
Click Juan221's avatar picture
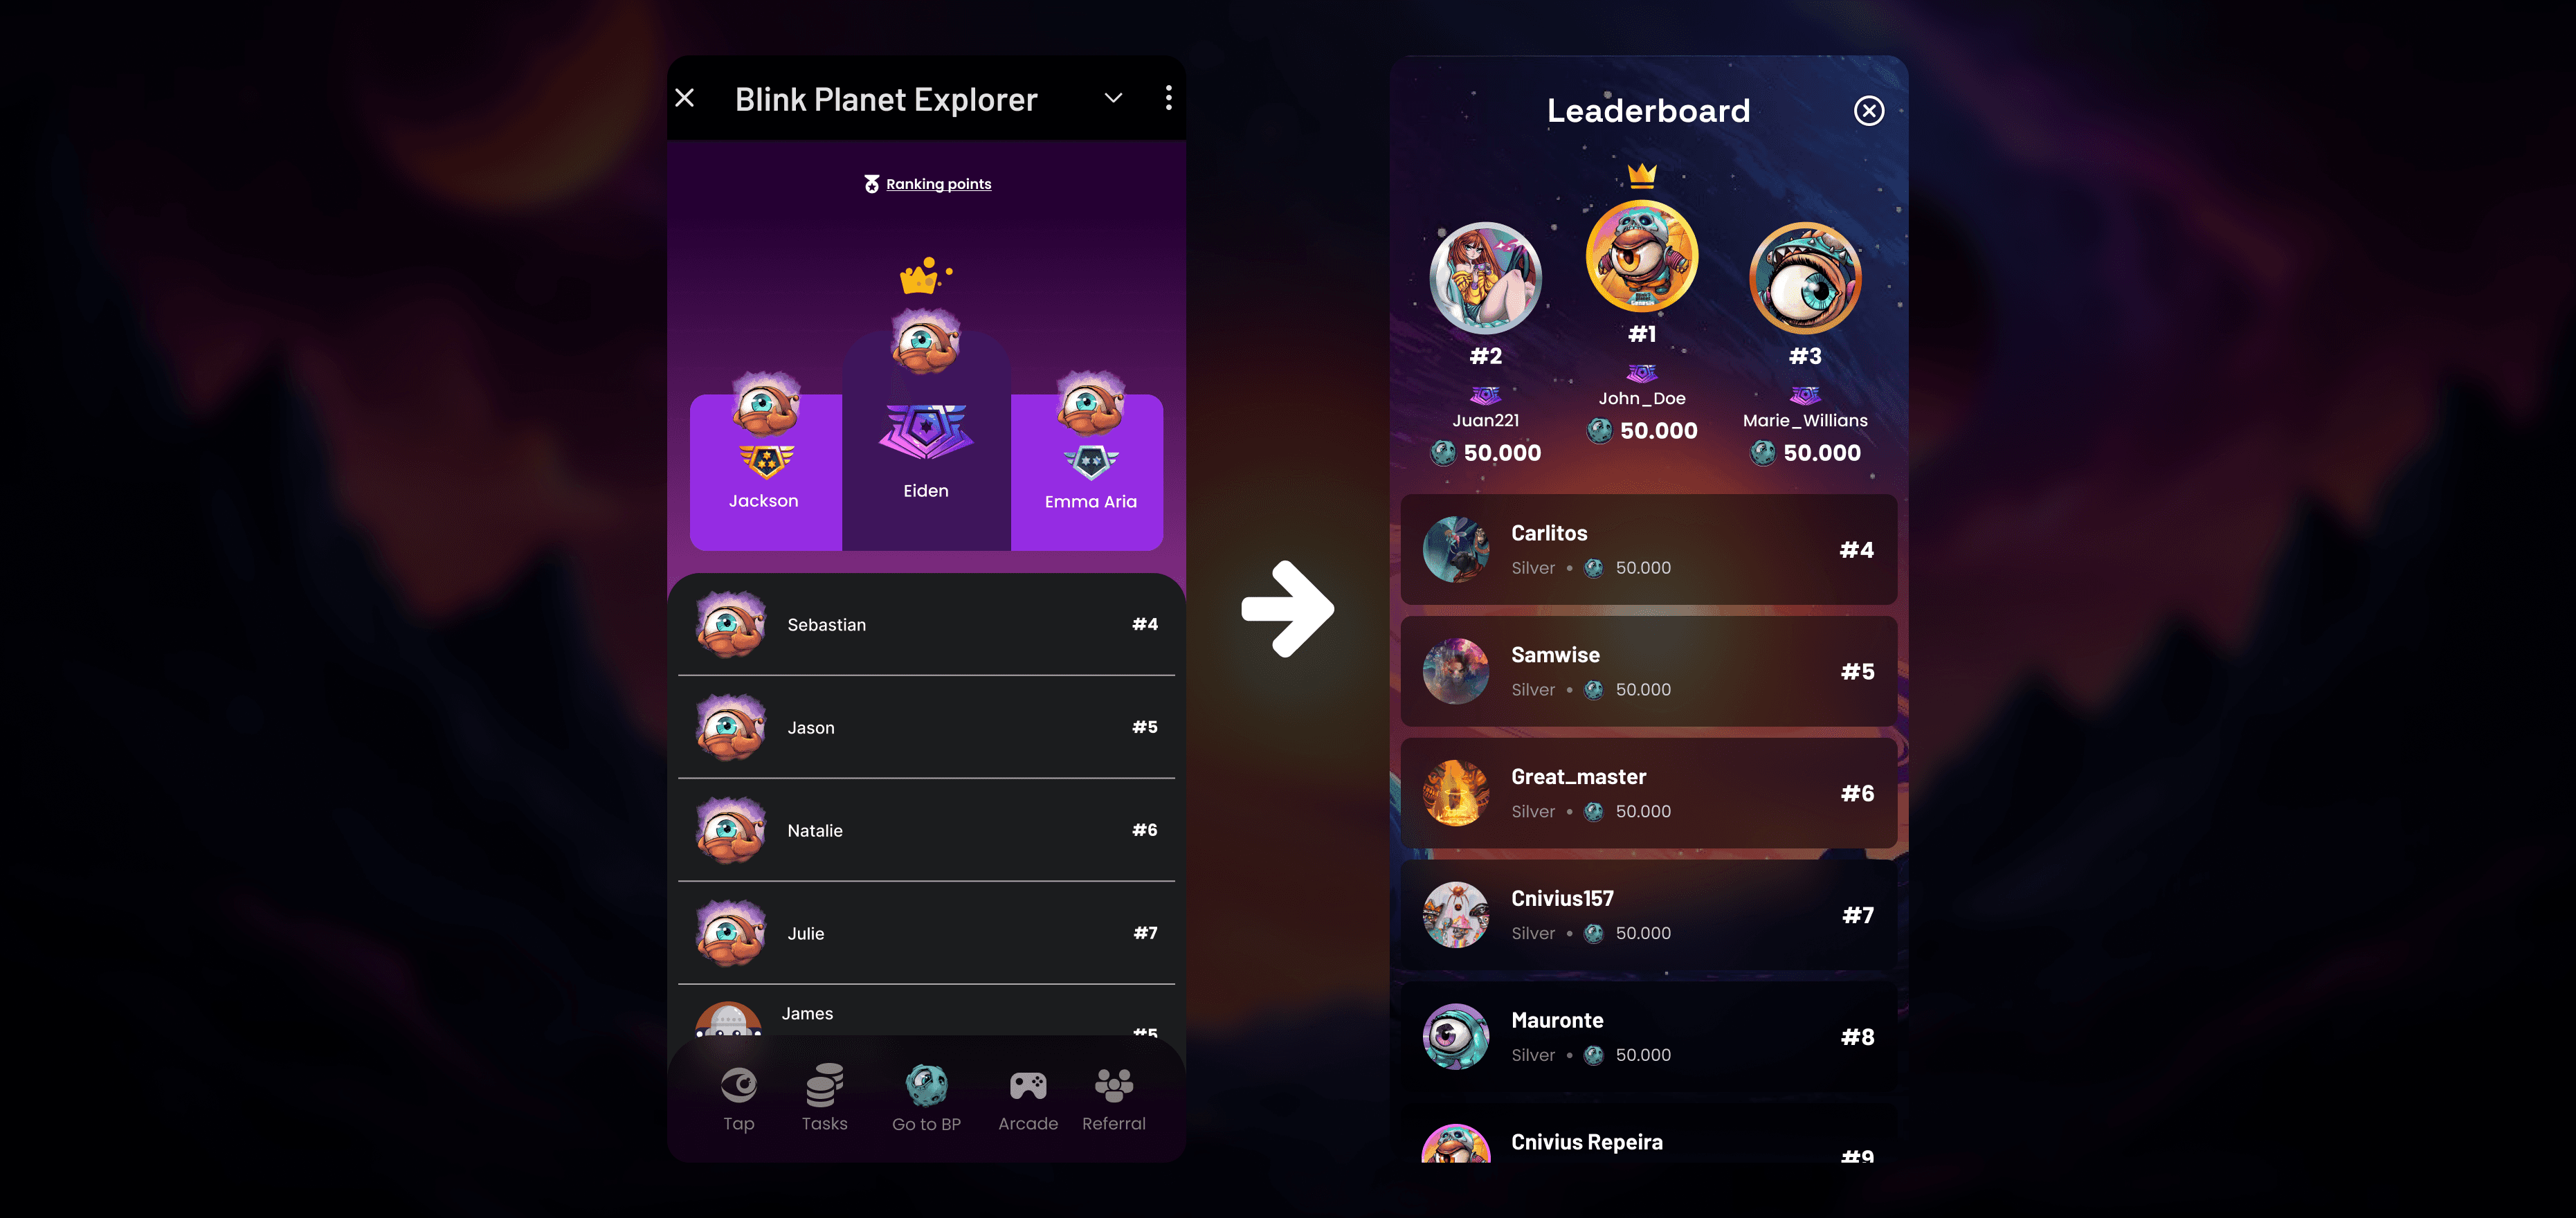click(1485, 278)
